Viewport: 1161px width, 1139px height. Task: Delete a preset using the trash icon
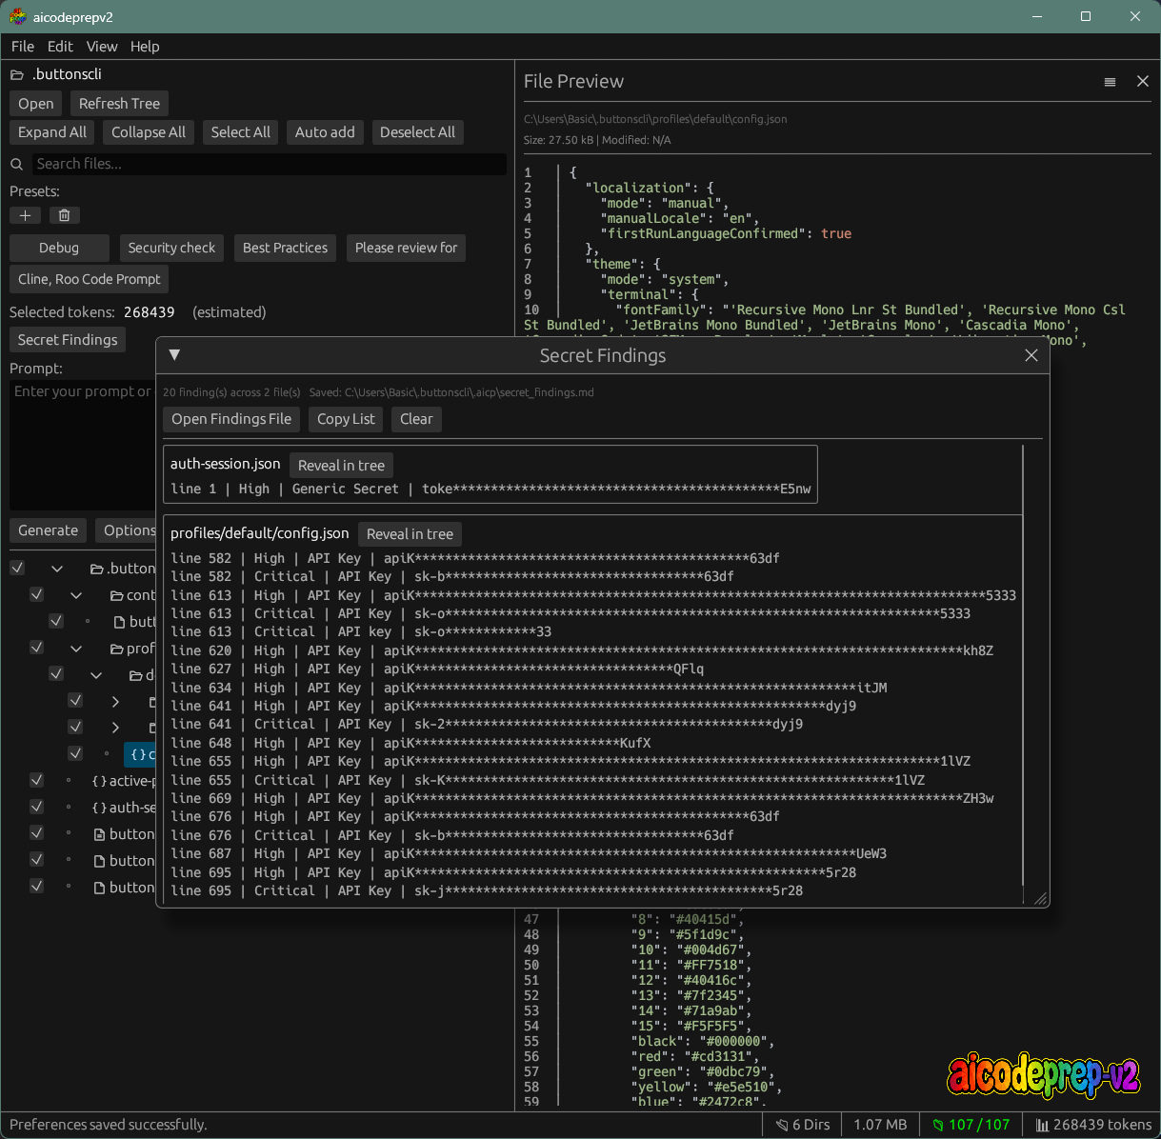coord(64,215)
